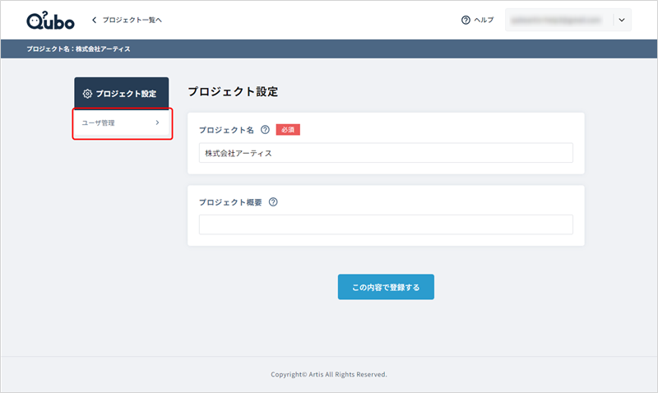Click the gear icon in プロジェクト設定 tab
The image size is (658, 393).
(x=87, y=94)
